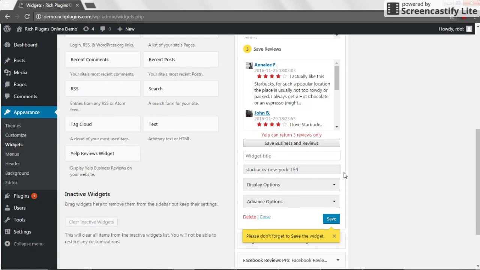Image resolution: width=480 pixels, height=270 pixels.
Task: Click the Settings sidebar icon
Action: point(7,232)
